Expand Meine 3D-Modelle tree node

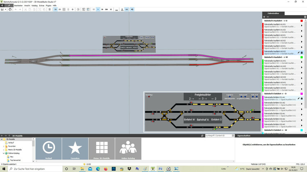click(x=4, y=149)
